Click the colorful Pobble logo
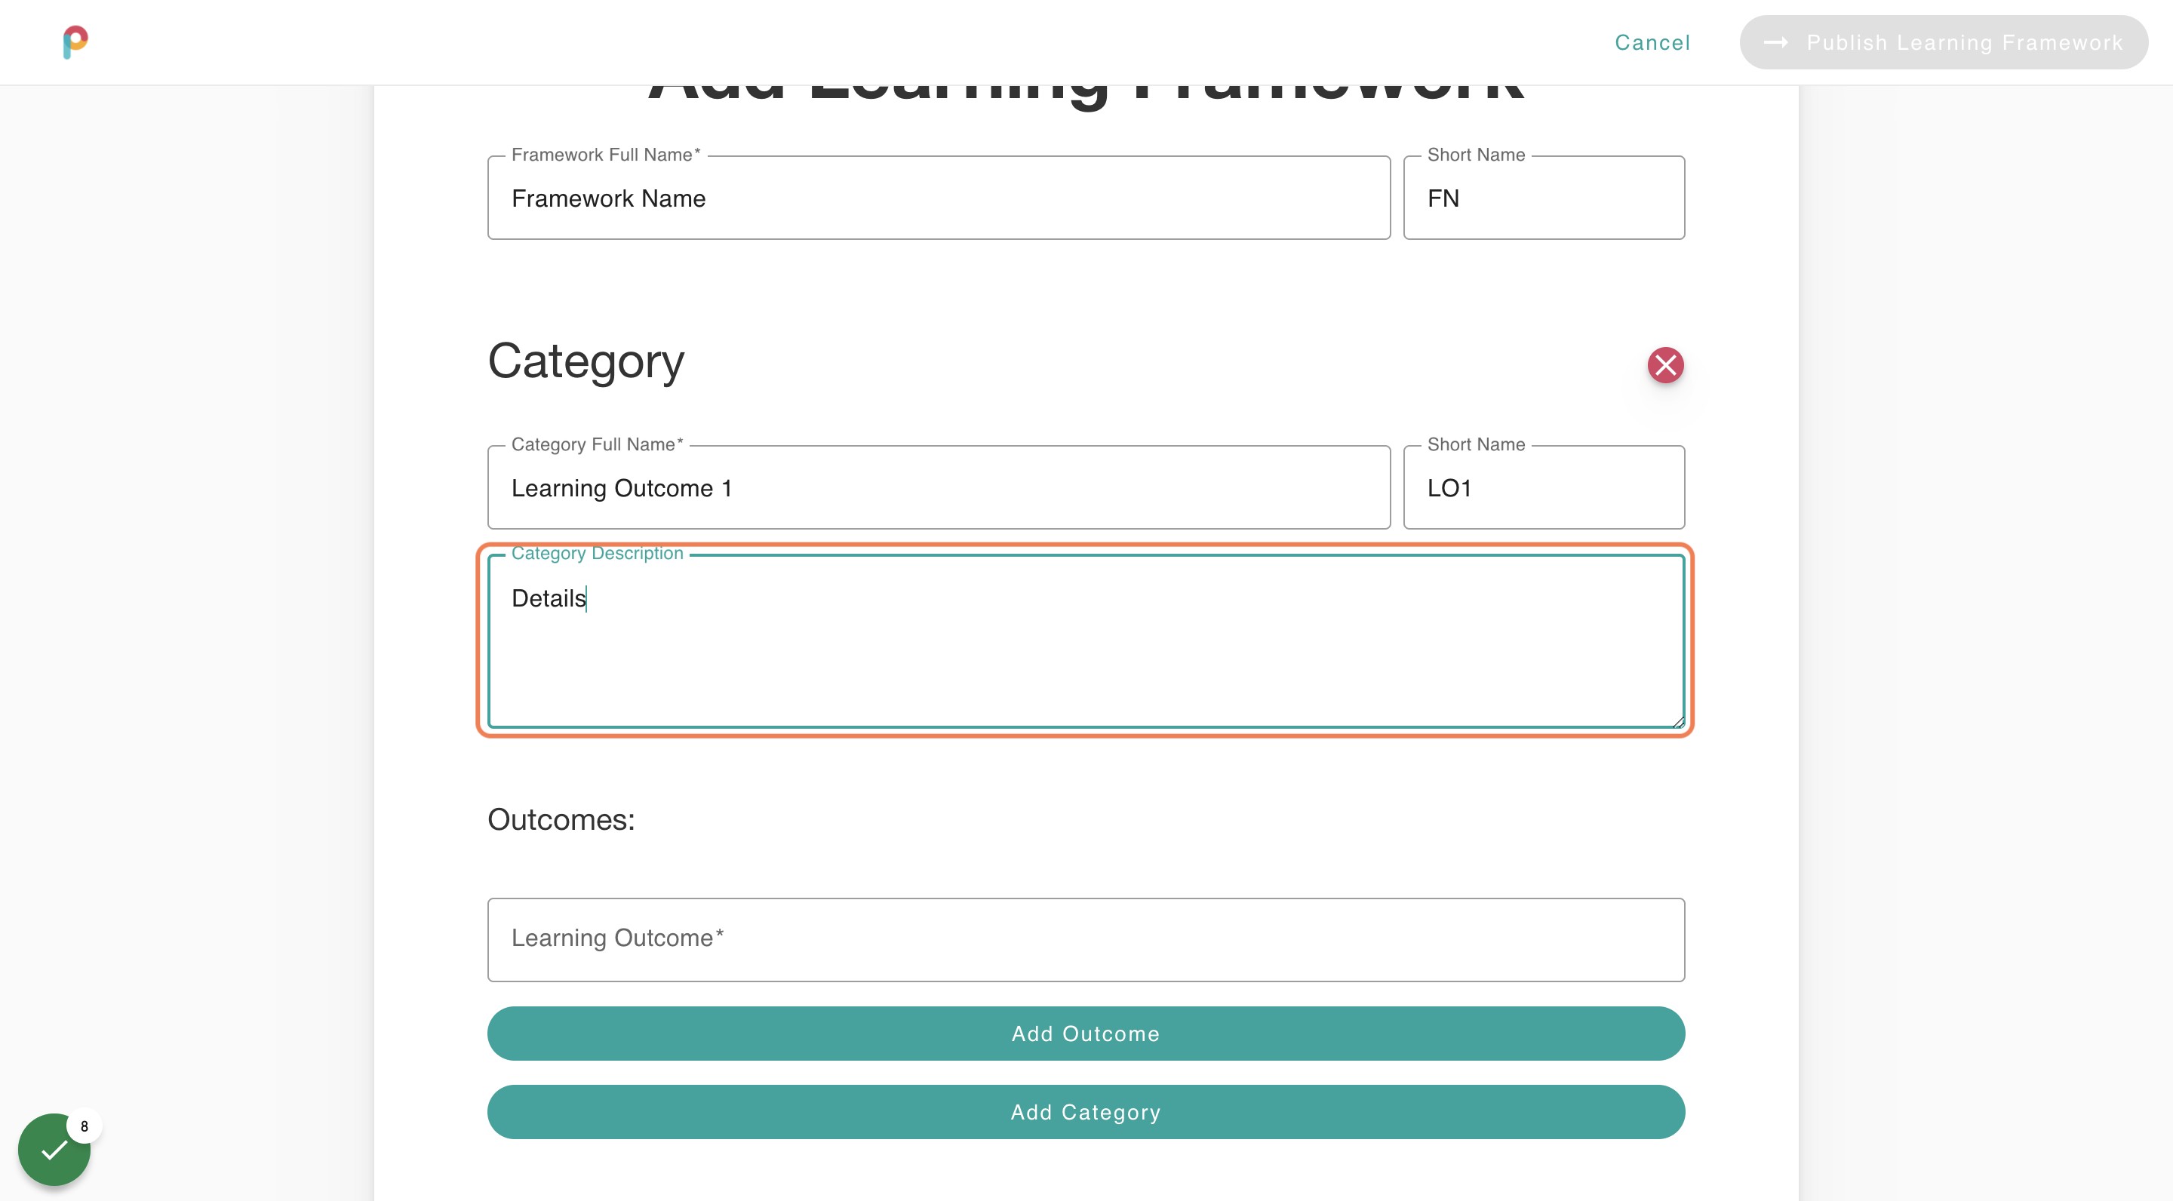The width and height of the screenshot is (2173, 1201). (x=76, y=42)
